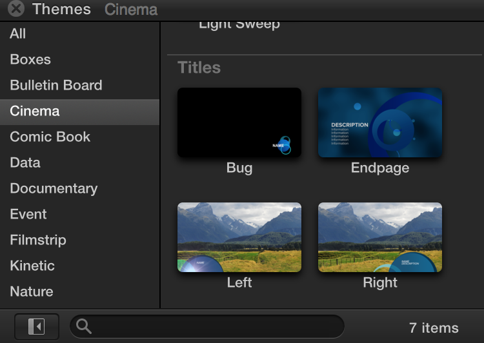Select the All themes category
484x343 pixels.
[x=18, y=34]
